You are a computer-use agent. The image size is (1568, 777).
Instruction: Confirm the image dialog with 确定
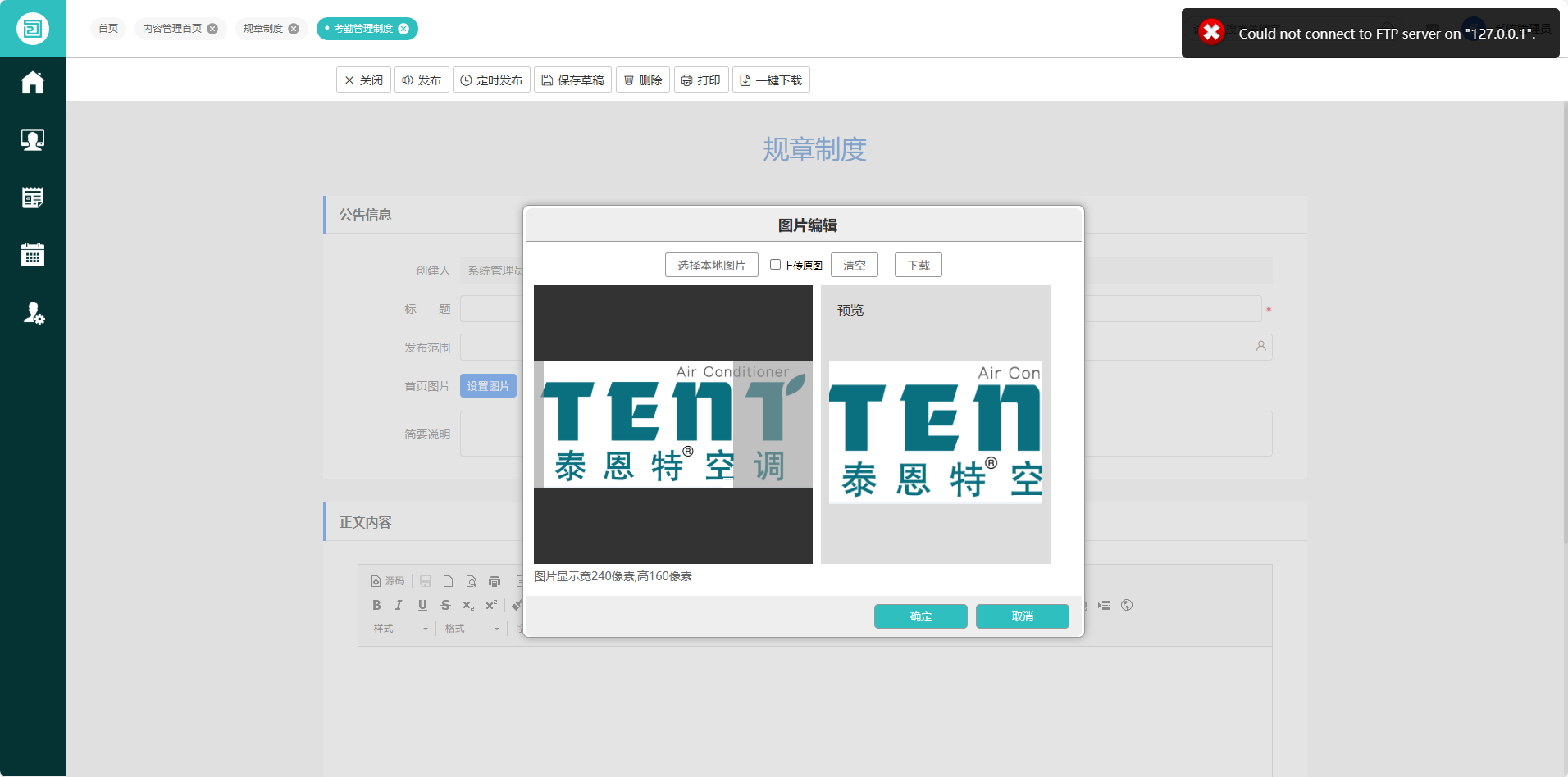click(921, 616)
